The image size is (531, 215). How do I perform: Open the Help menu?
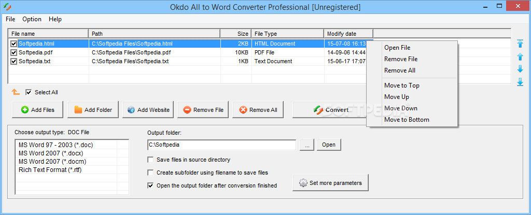click(x=55, y=19)
